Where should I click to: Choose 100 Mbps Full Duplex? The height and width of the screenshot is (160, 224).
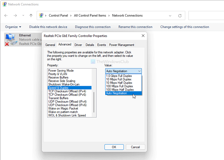coord(124,86)
